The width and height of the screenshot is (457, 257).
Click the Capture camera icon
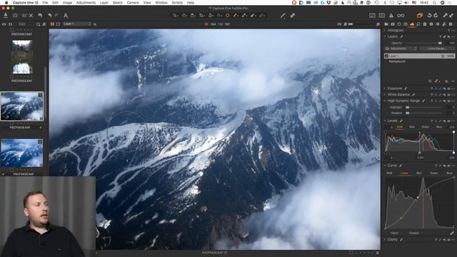point(15,15)
